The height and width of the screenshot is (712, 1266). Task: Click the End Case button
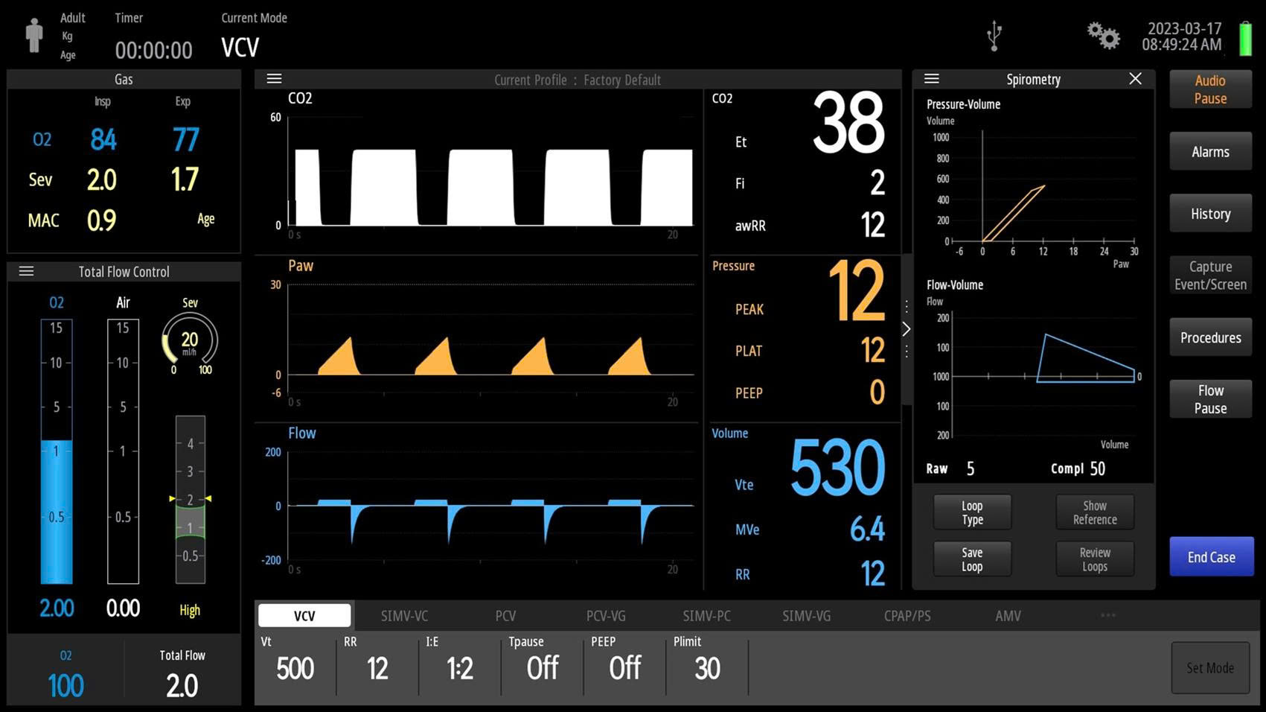[x=1212, y=557]
